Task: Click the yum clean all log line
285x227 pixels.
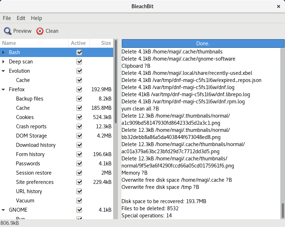Action: pos(140,109)
